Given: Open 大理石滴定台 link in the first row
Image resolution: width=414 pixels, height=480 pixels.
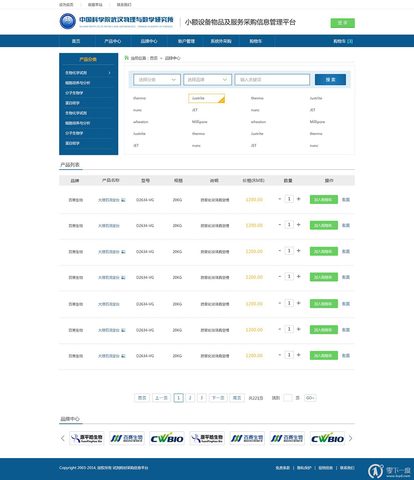Looking at the screenshot, I should click(x=108, y=200).
